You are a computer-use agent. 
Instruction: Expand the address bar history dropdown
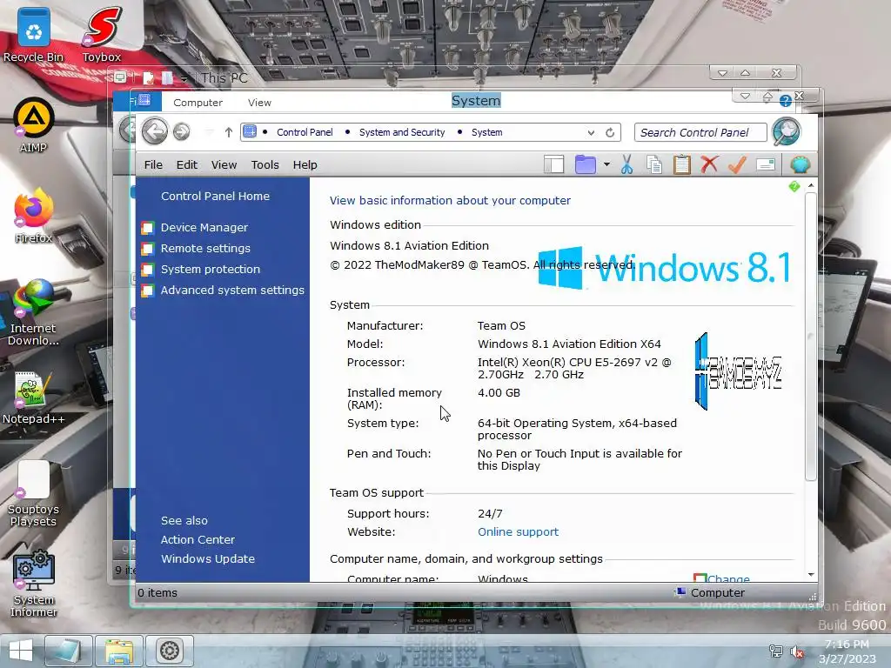point(591,132)
